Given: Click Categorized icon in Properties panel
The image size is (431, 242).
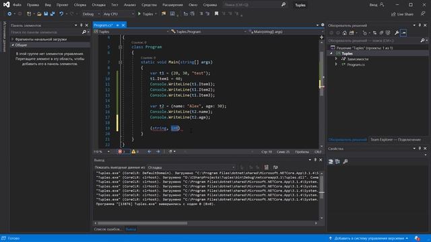Looking at the screenshot, I should [331, 161].
